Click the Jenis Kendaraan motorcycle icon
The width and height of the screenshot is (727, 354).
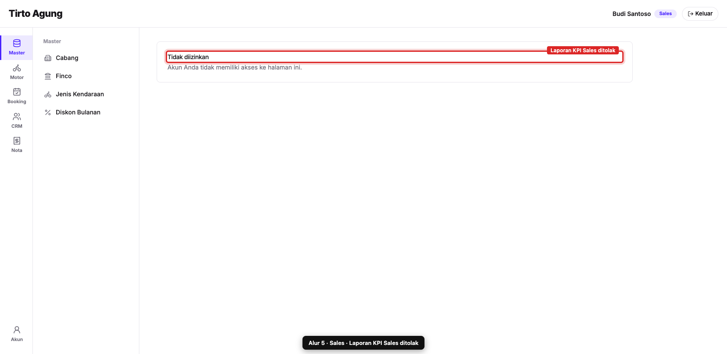[x=48, y=94]
